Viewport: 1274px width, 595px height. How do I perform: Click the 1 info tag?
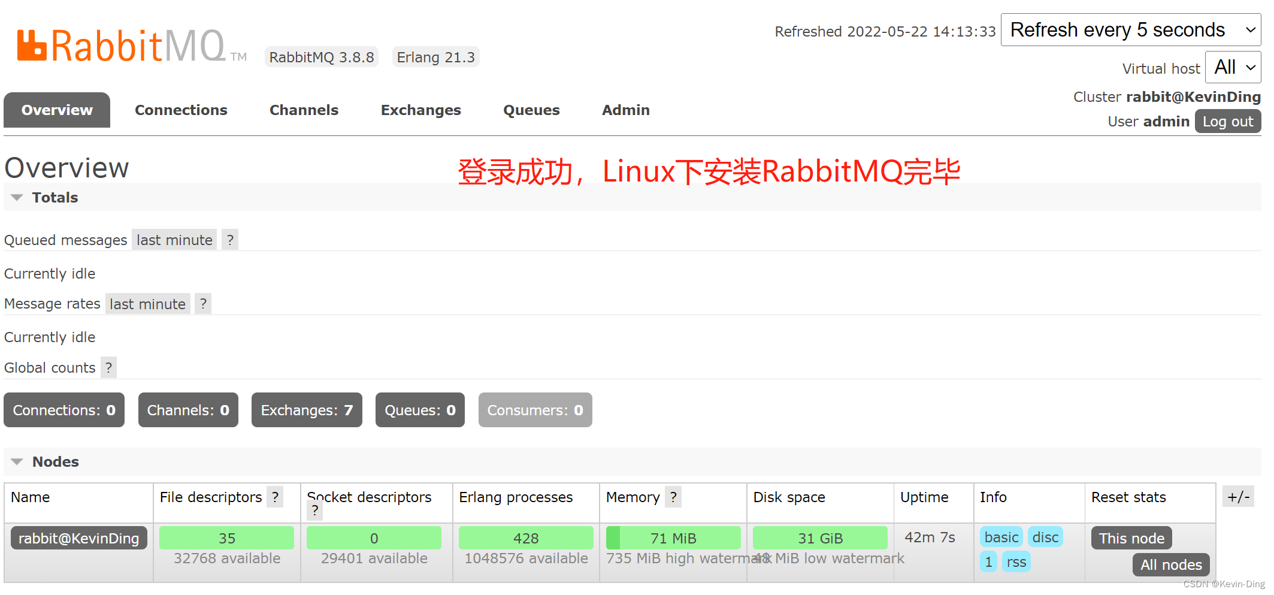point(988,561)
